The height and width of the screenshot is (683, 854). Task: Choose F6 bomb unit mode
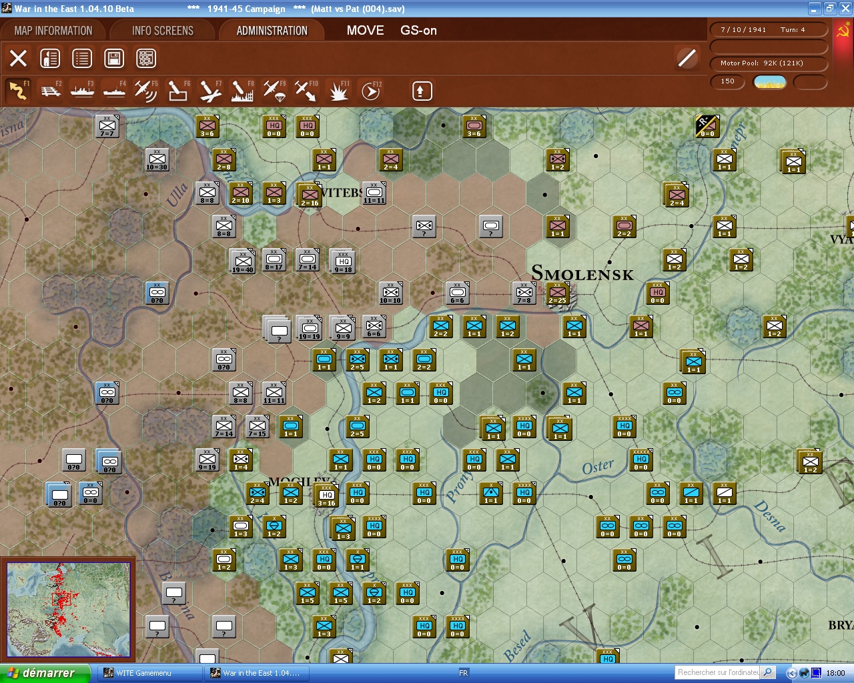(178, 90)
